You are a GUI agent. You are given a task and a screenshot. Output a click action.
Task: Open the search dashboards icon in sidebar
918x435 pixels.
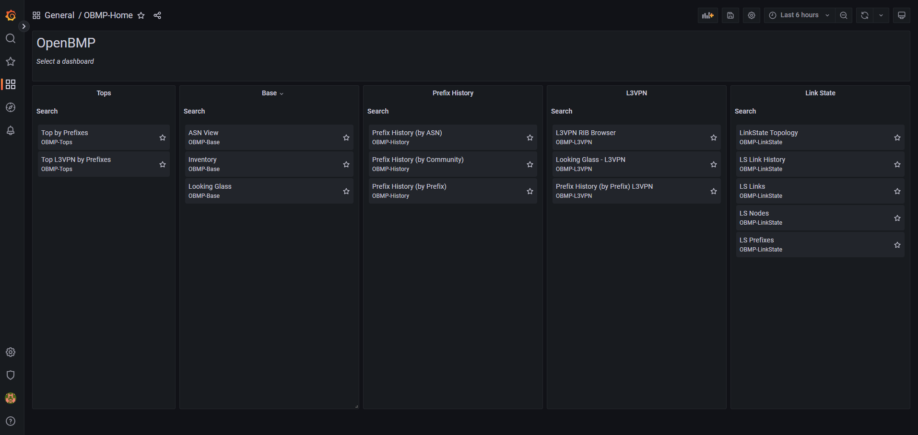[x=11, y=38]
